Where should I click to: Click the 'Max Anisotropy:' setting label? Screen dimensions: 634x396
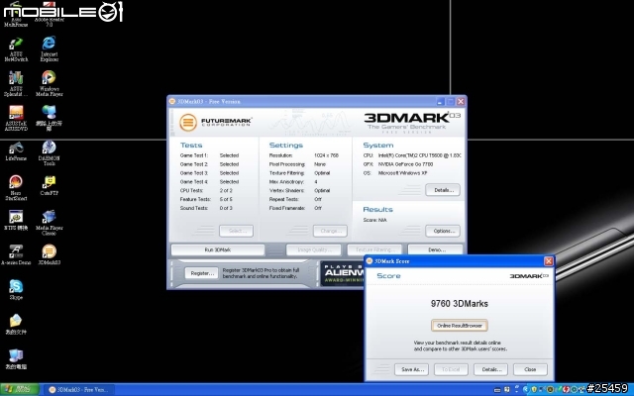pyautogui.click(x=286, y=182)
